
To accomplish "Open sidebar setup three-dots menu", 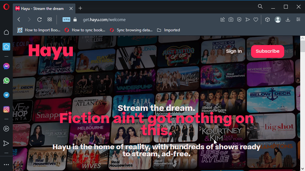I will tap(6, 165).
